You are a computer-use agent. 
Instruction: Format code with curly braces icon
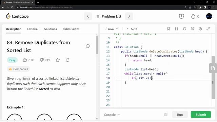click(176, 29)
